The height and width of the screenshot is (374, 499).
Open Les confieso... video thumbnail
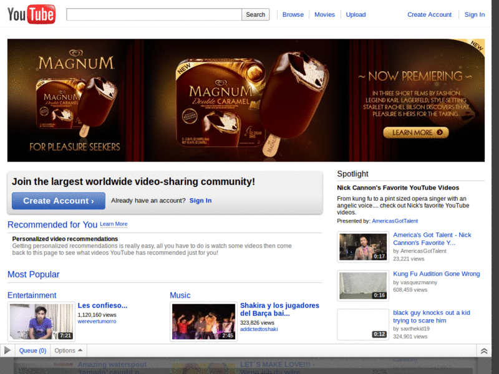pyautogui.click(x=41, y=322)
